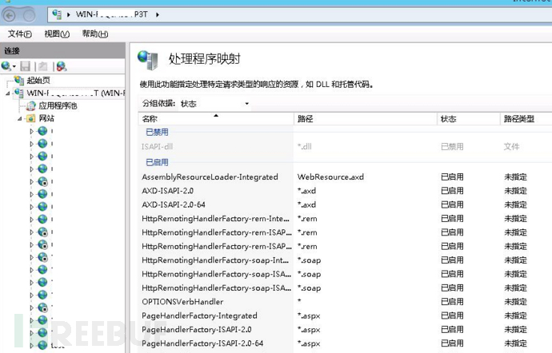Open the 分组依据 状态 dropdown
Viewport: 552px width, 353px height.
tap(214, 104)
